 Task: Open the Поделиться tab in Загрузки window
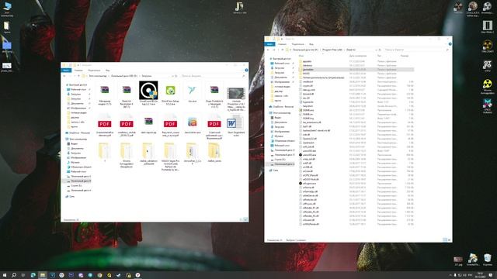(94, 71)
